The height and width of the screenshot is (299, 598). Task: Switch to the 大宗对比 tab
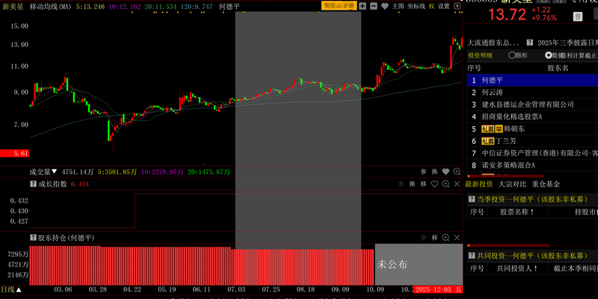[x=512, y=183]
